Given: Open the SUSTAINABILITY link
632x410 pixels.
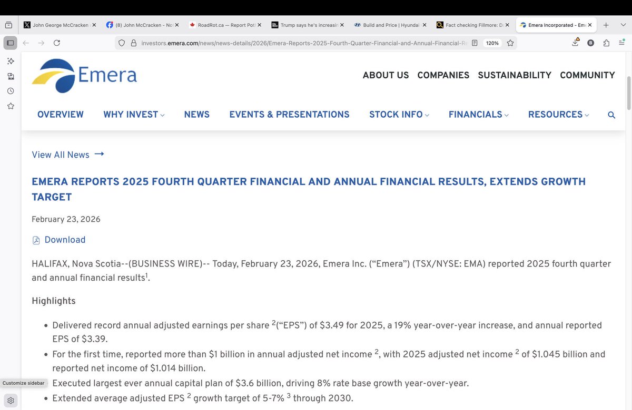Looking at the screenshot, I should (x=515, y=75).
